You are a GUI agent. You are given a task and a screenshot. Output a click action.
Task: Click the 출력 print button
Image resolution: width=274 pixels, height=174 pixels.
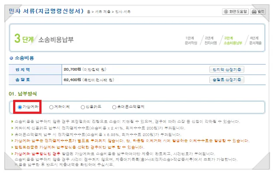(258, 11)
